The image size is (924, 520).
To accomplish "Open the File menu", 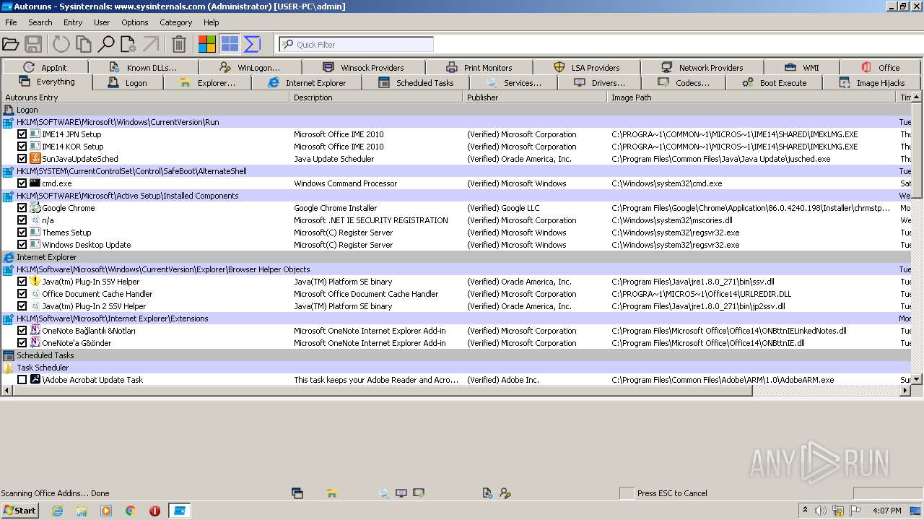I will point(11,22).
